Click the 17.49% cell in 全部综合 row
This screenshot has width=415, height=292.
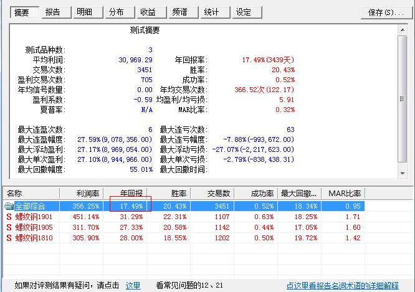click(x=131, y=206)
